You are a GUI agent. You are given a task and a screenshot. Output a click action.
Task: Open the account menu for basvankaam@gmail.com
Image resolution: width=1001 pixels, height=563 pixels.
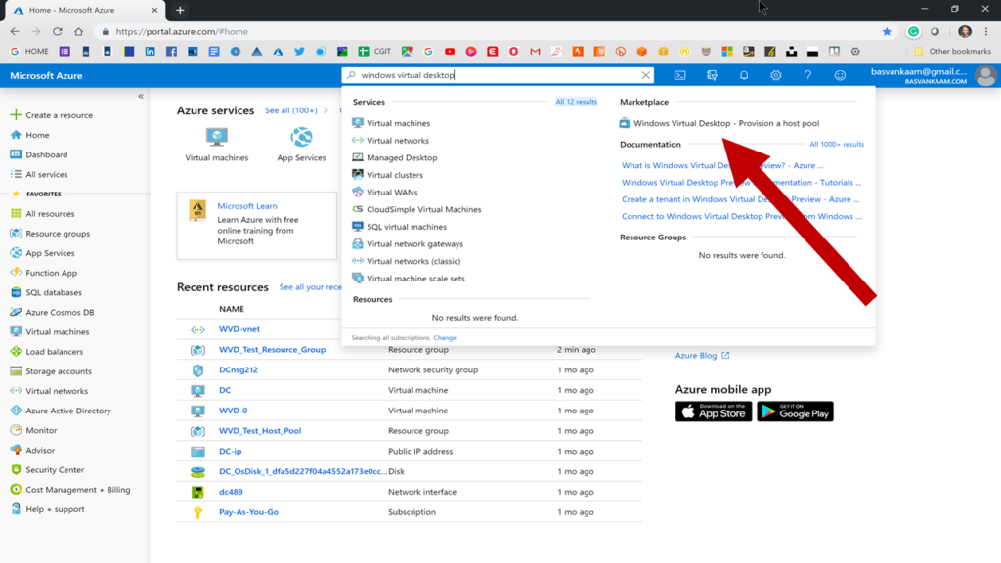[932, 75]
